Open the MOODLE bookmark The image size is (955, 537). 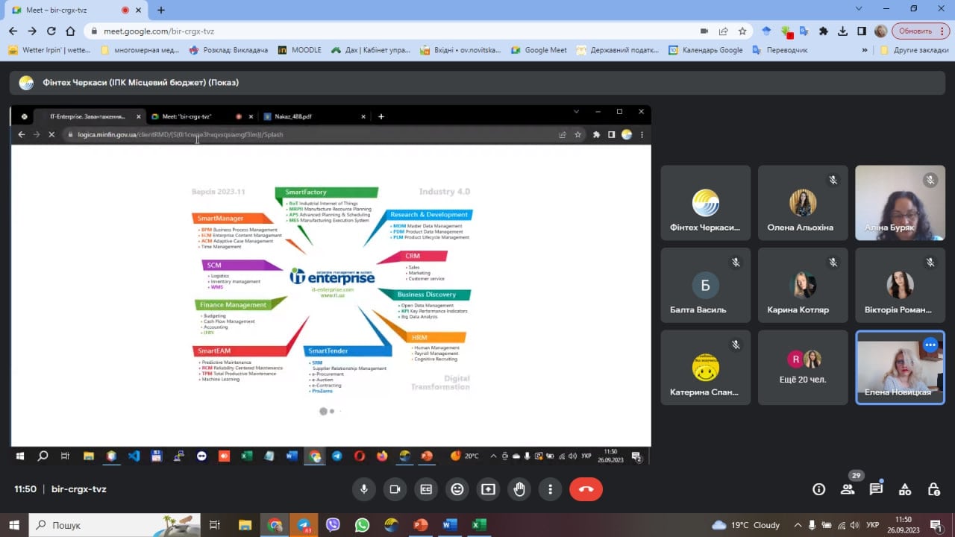[300, 50]
